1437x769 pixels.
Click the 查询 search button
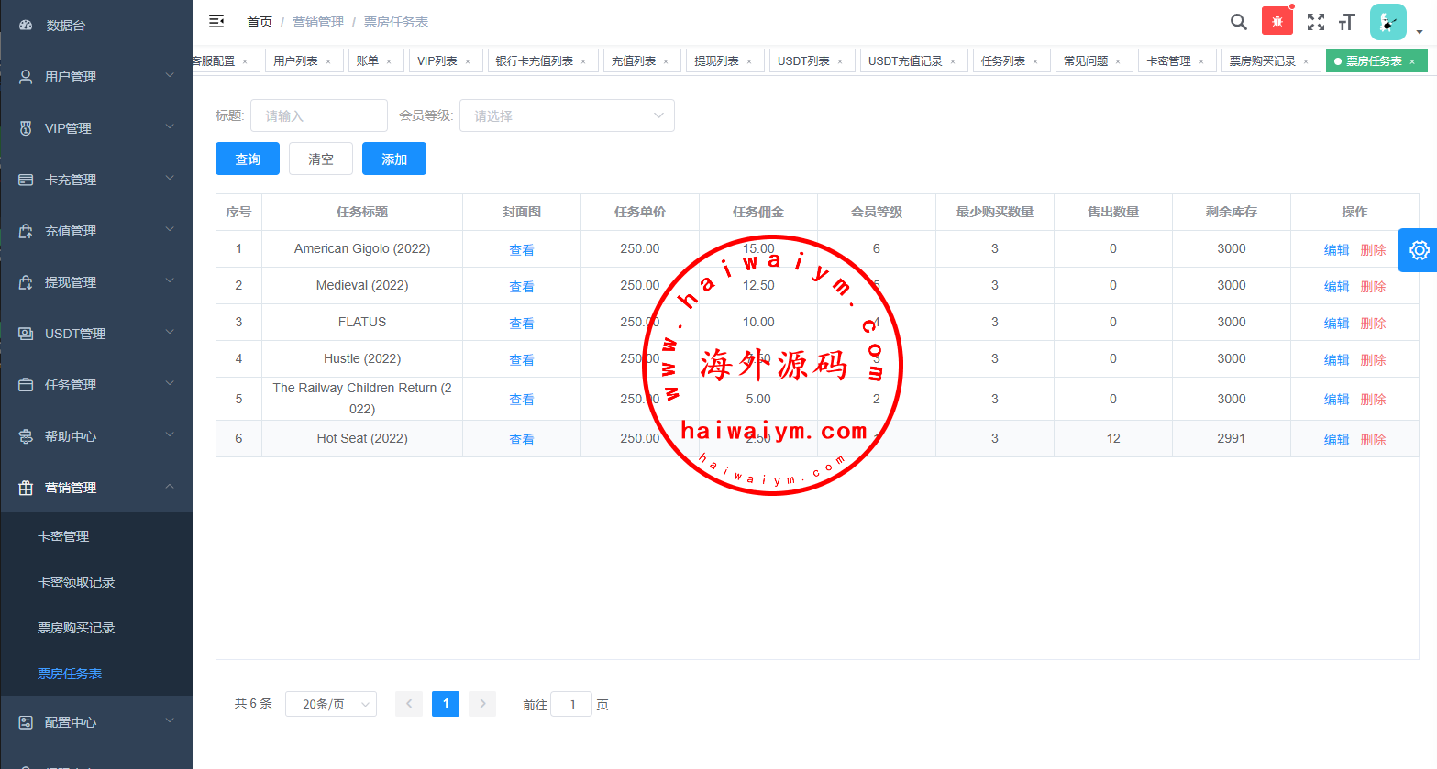point(248,159)
